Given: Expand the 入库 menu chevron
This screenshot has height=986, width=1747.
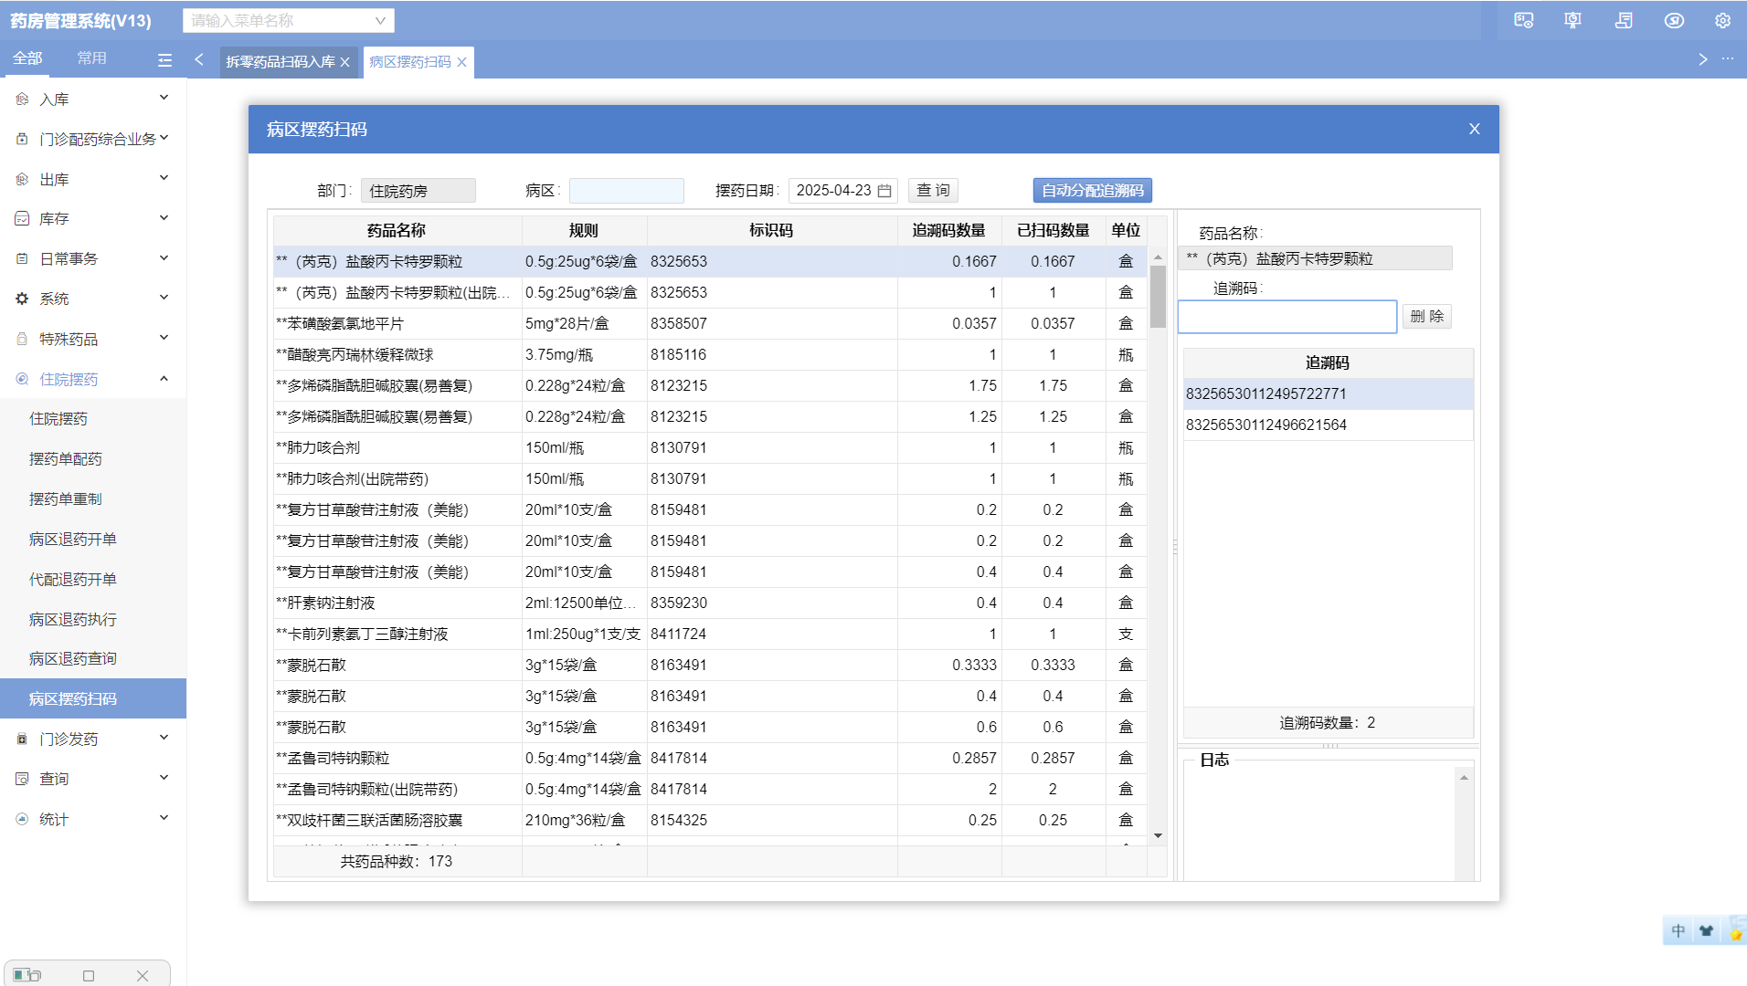Looking at the screenshot, I should click(164, 98).
